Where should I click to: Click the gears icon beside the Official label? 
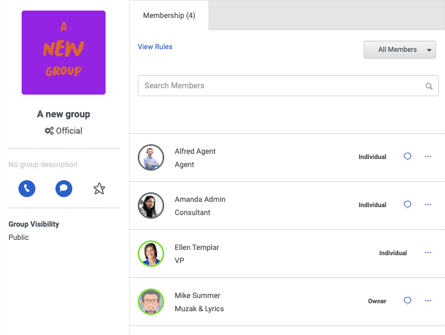[x=49, y=131]
